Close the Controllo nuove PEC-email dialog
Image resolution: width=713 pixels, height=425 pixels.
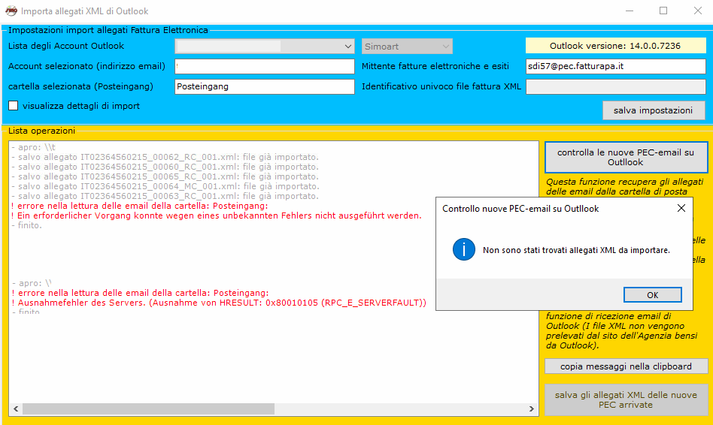(x=681, y=208)
